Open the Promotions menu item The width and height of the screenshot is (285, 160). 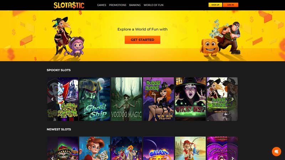(x=118, y=5)
